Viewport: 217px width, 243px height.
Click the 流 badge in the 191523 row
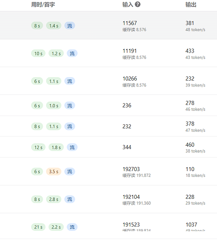(x=72, y=227)
